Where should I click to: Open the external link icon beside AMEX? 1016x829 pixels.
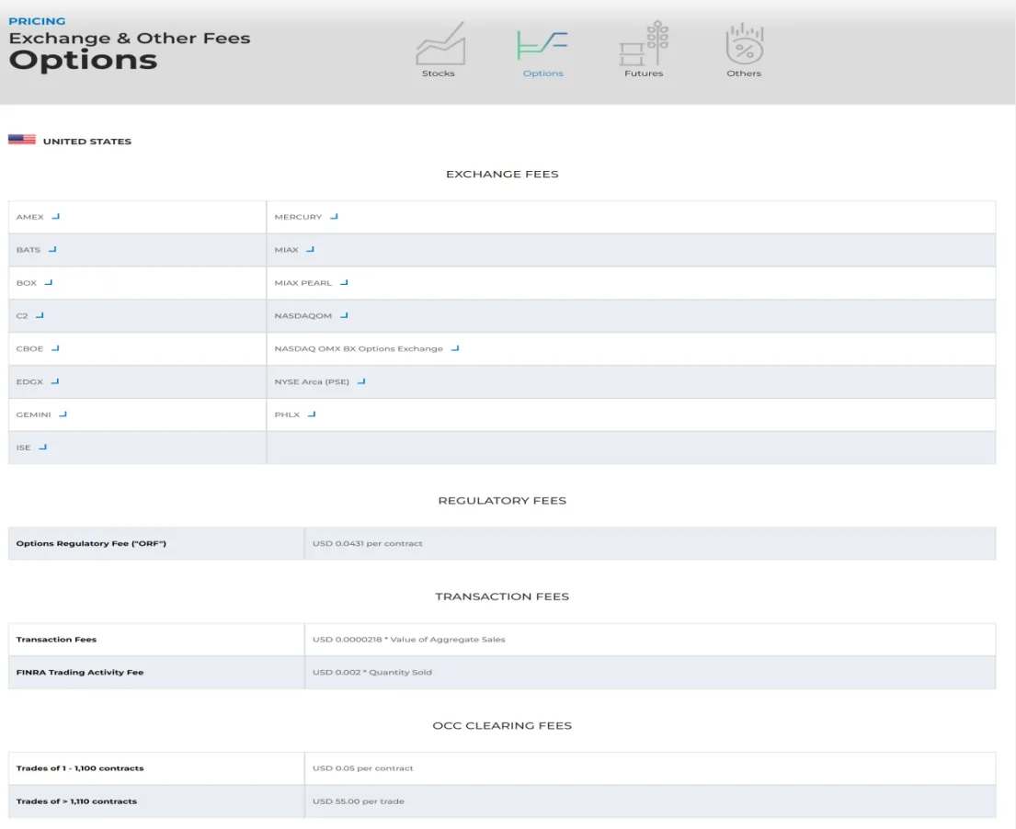(56, 216)
